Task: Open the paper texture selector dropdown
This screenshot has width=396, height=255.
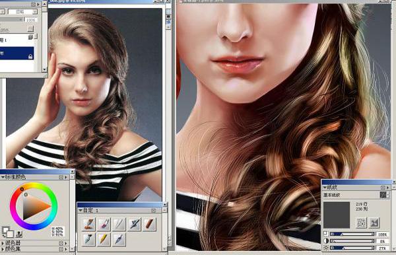Action: coord(384,195)
